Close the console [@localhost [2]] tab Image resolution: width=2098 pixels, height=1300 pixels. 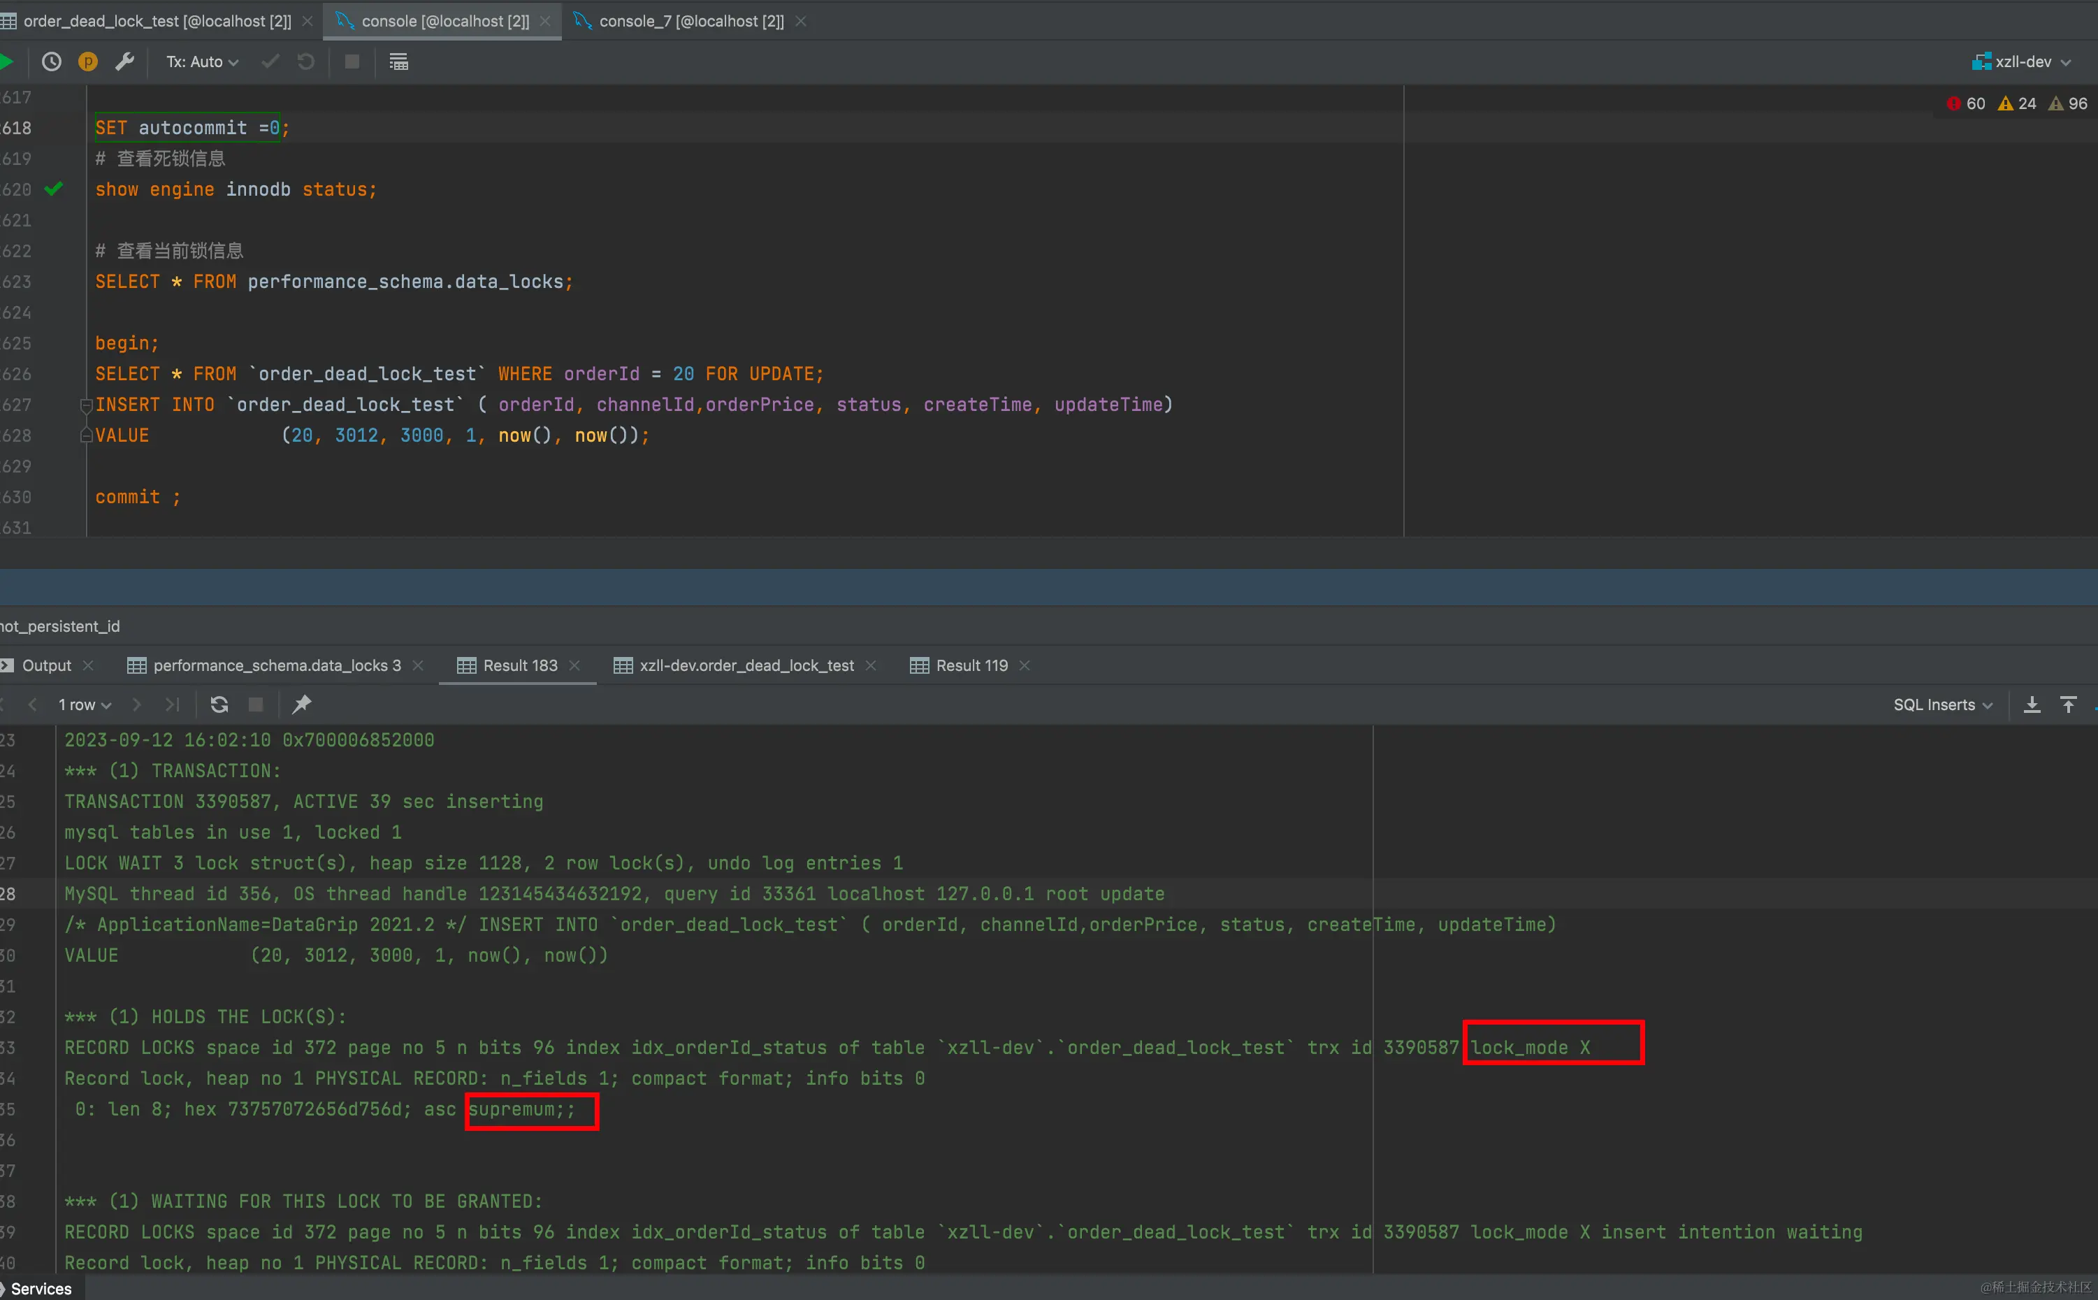click(x=545, y=21)
